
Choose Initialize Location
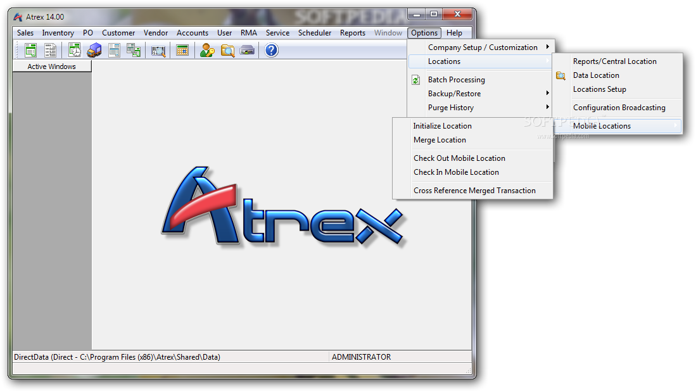click(473, 126)
